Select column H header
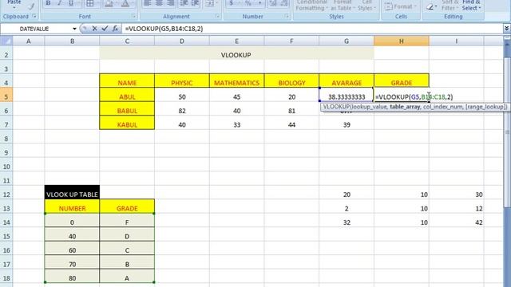The image size is (511, 287). click(x=401, y=41)
